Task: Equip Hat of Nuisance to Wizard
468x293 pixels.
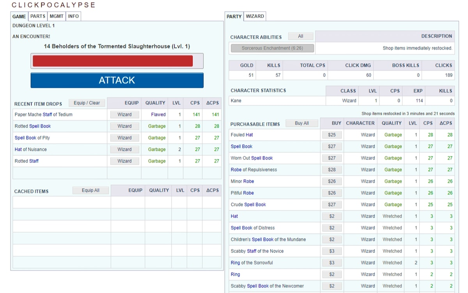Action: (124, 150)
